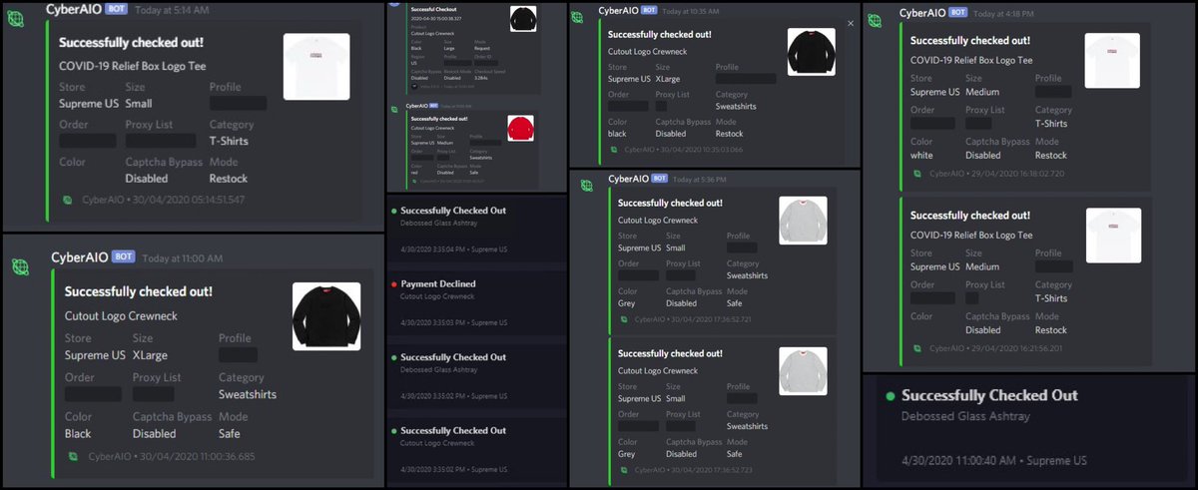Click the footer icon next to 29/04/2020 16:21:56.201
Screen dimensions: 1198x490
(x=918, y=348)
